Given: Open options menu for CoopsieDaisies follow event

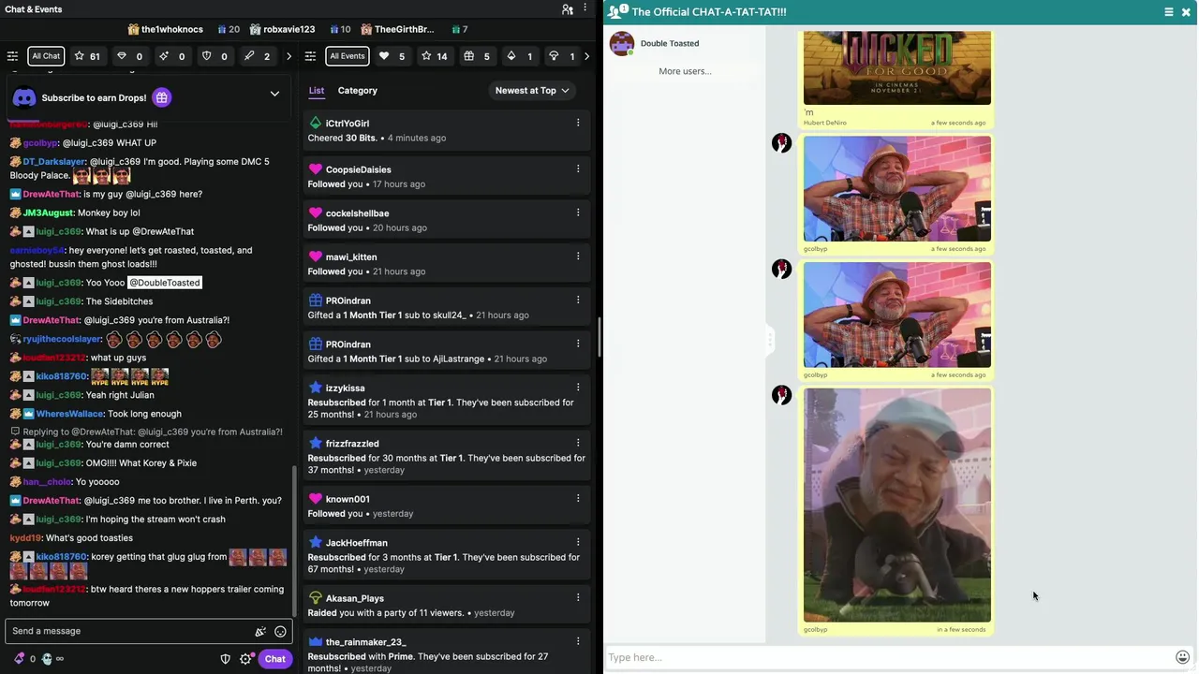Looking at the screenshot, I should tap(578, 169).
